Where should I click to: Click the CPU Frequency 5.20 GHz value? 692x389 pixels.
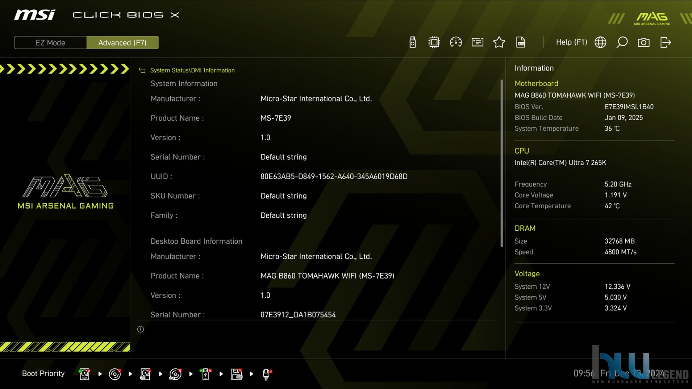[x=618, y=184]
